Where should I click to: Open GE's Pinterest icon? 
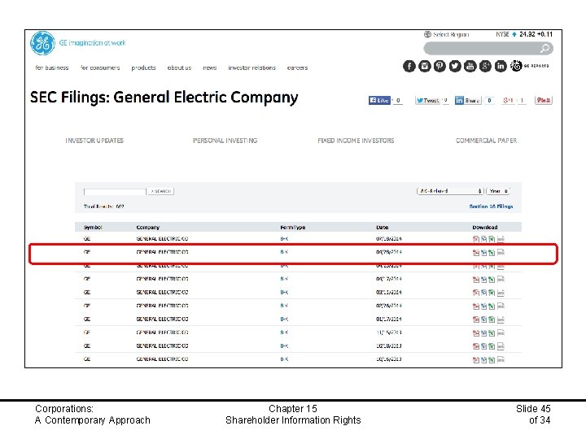point(439,66)
